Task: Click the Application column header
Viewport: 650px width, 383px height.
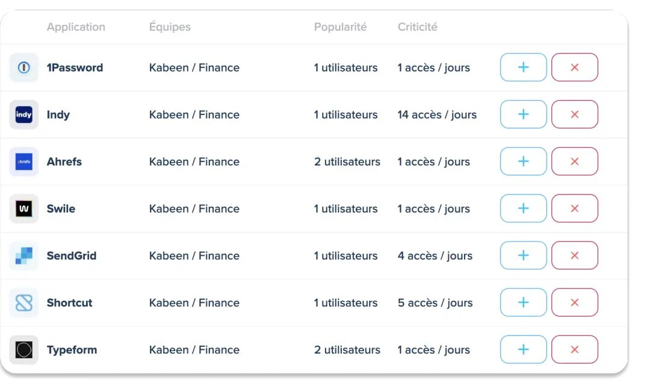Action: click(76, 27)
